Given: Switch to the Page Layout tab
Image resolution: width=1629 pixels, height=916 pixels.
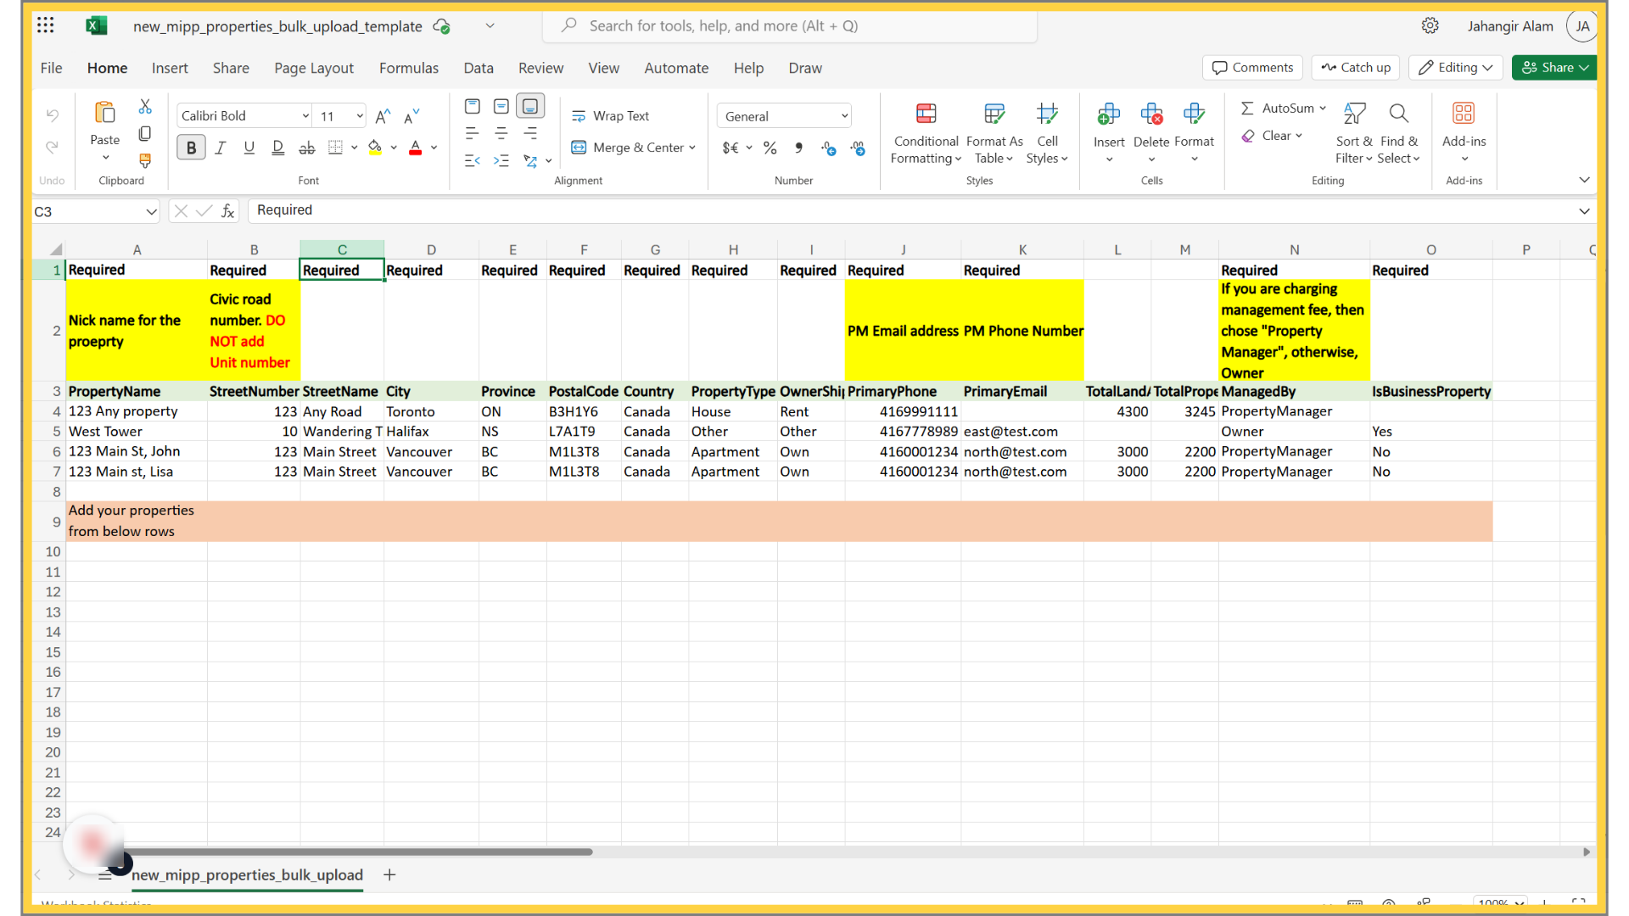Looking at the screenshot, I should point(313,68).
